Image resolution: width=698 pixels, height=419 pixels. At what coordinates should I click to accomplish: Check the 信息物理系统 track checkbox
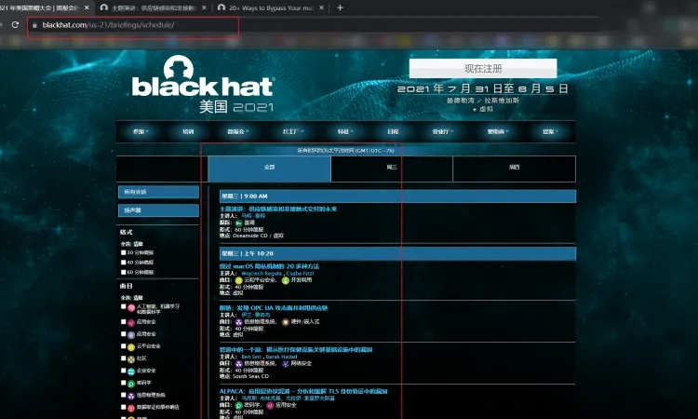(123, 395)
